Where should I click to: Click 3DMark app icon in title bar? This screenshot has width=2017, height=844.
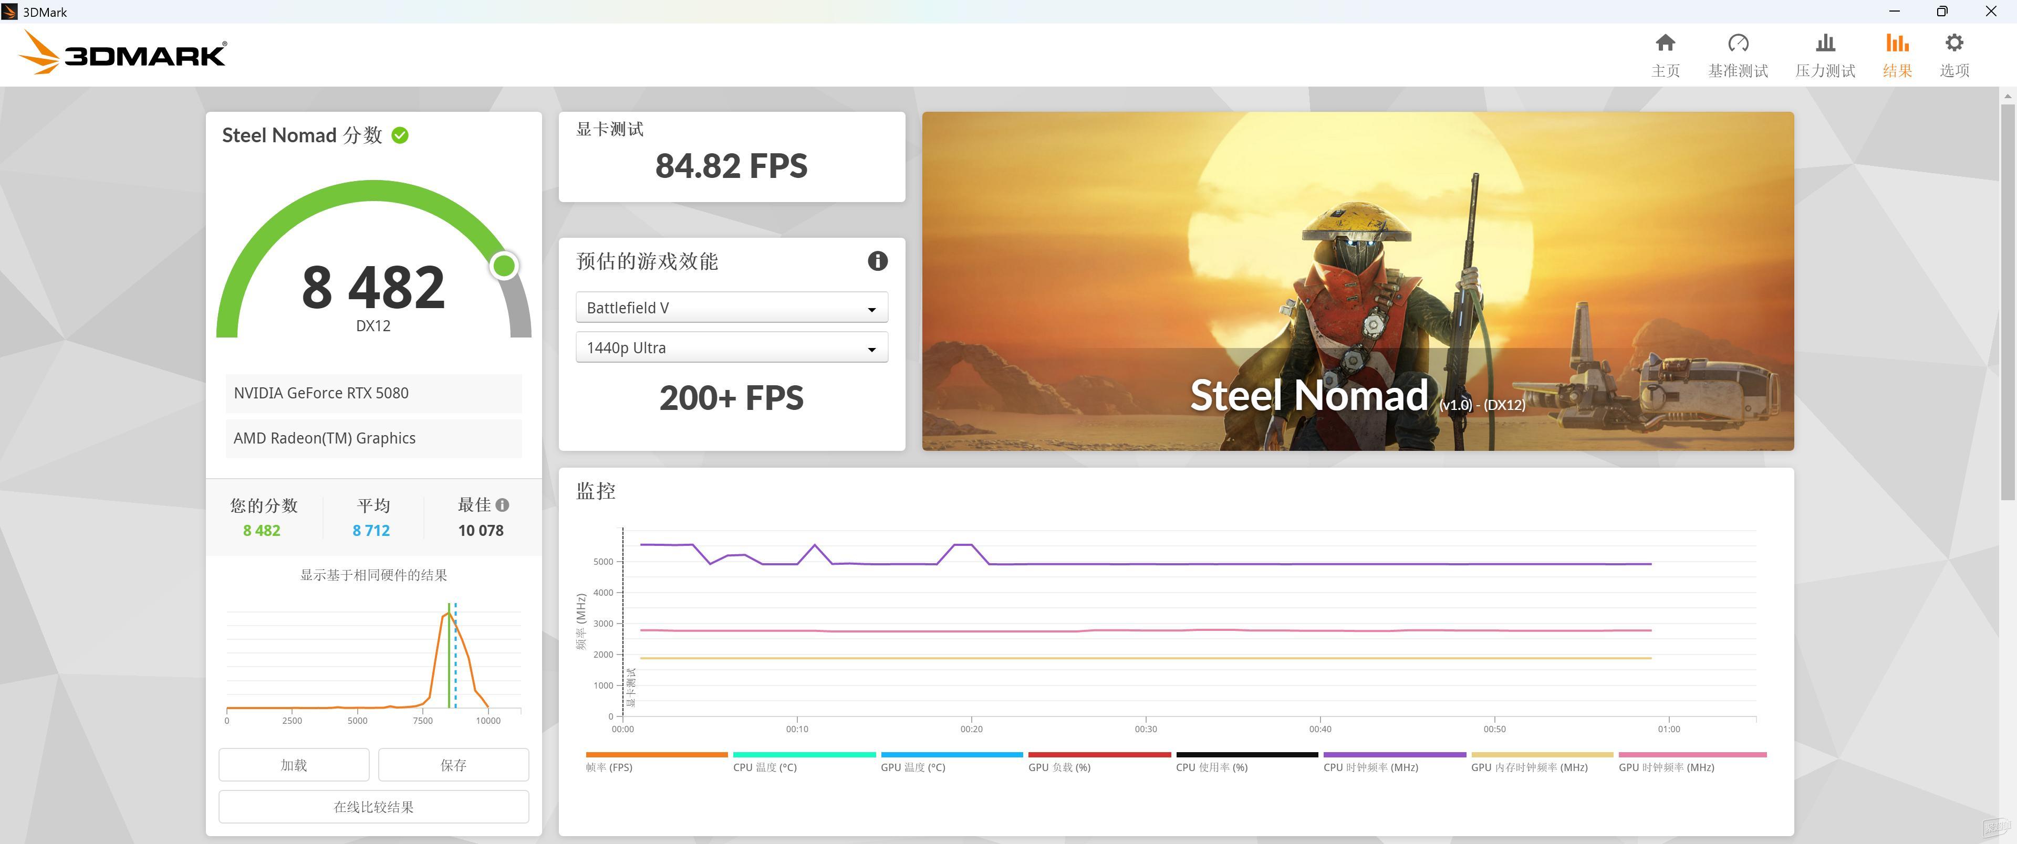[9, 12]
